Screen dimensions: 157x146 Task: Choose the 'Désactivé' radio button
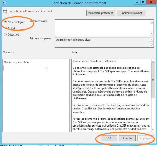pyautogui.click(x=5, y=34)
